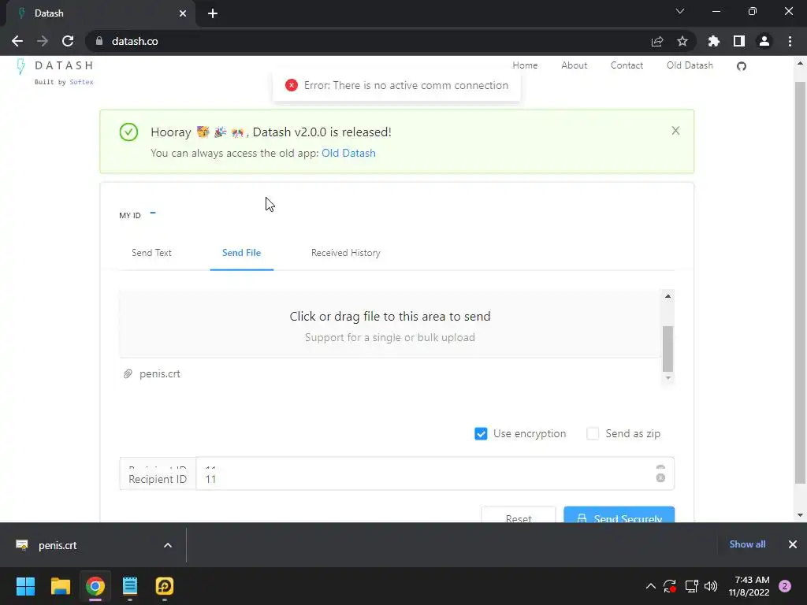Open the yellow chat app in the taskbar

(165, 586)
